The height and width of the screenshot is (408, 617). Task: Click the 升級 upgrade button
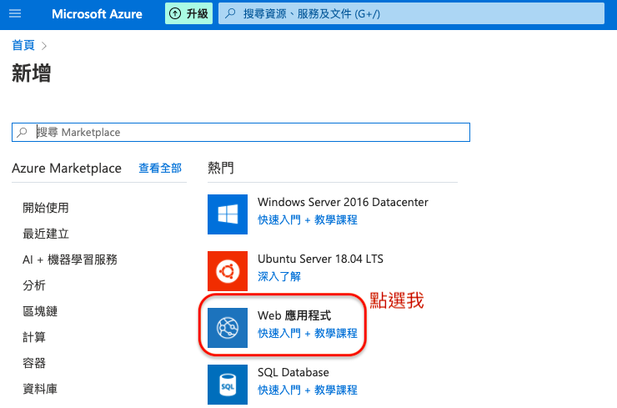pyautogui.click(x=188, y=14)
